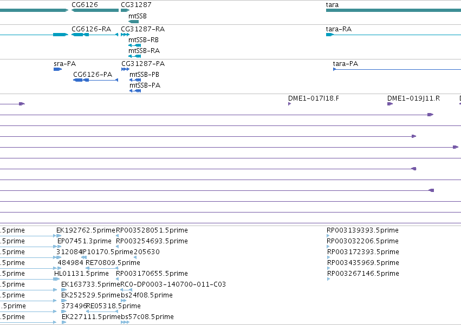Click the CG31287 gene label
The image size is (461, 325).
coord(136,5)
